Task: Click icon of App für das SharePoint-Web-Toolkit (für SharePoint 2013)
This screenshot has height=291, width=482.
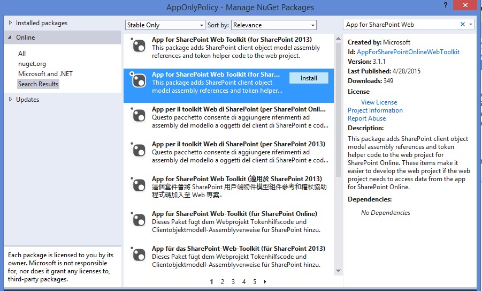Action: [139, 255]
